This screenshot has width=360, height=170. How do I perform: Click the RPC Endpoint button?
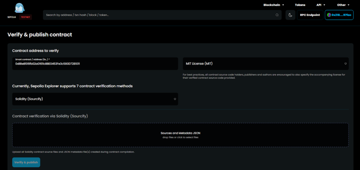[310, 15]
